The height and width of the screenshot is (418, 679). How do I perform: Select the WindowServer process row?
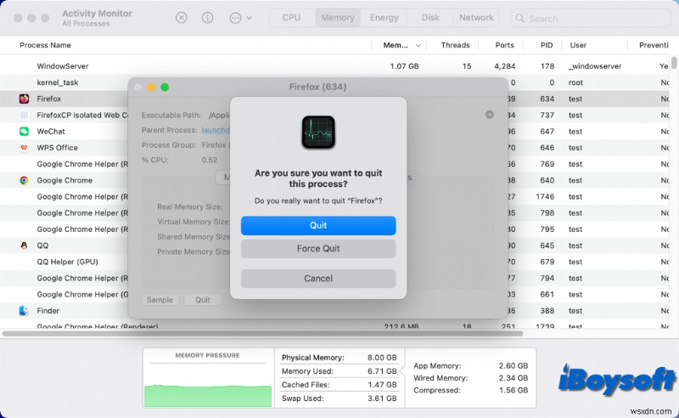pos(334,66)
